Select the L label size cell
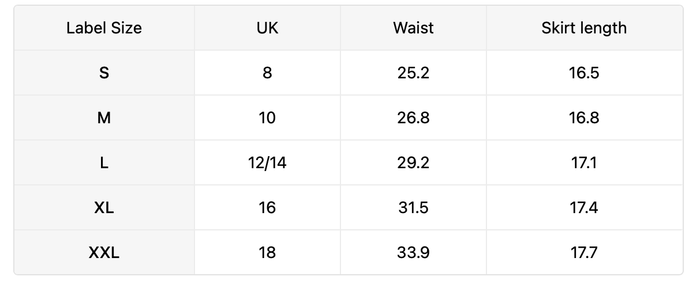689x288 pixels. [104, 162]
